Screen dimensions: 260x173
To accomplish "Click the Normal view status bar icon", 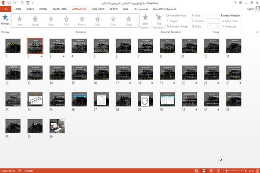I will pyautogui.click(x=197, y=171).
